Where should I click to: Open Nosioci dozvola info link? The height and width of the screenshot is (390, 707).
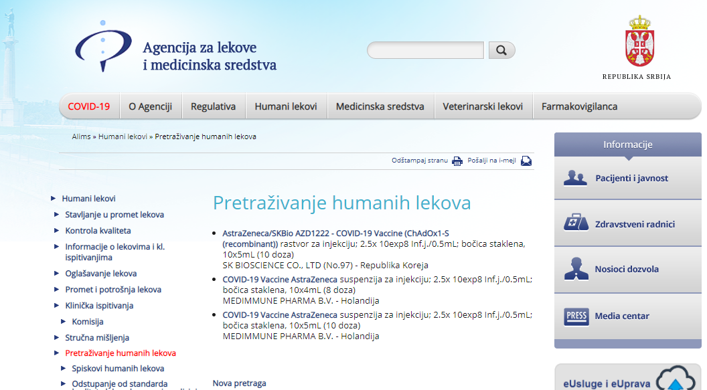[627, 270]
